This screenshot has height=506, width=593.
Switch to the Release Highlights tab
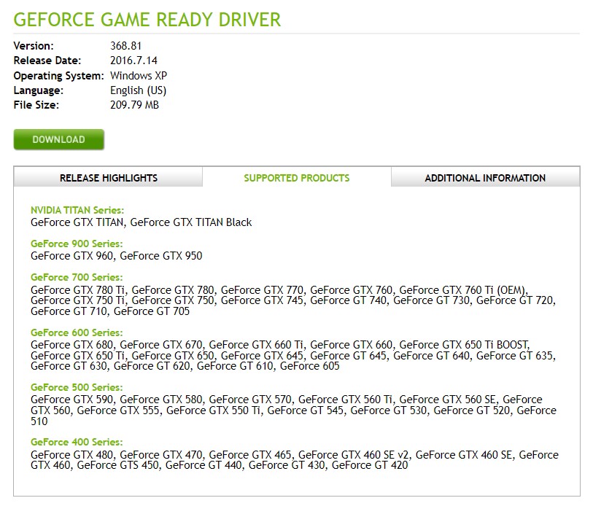[108, 178]
